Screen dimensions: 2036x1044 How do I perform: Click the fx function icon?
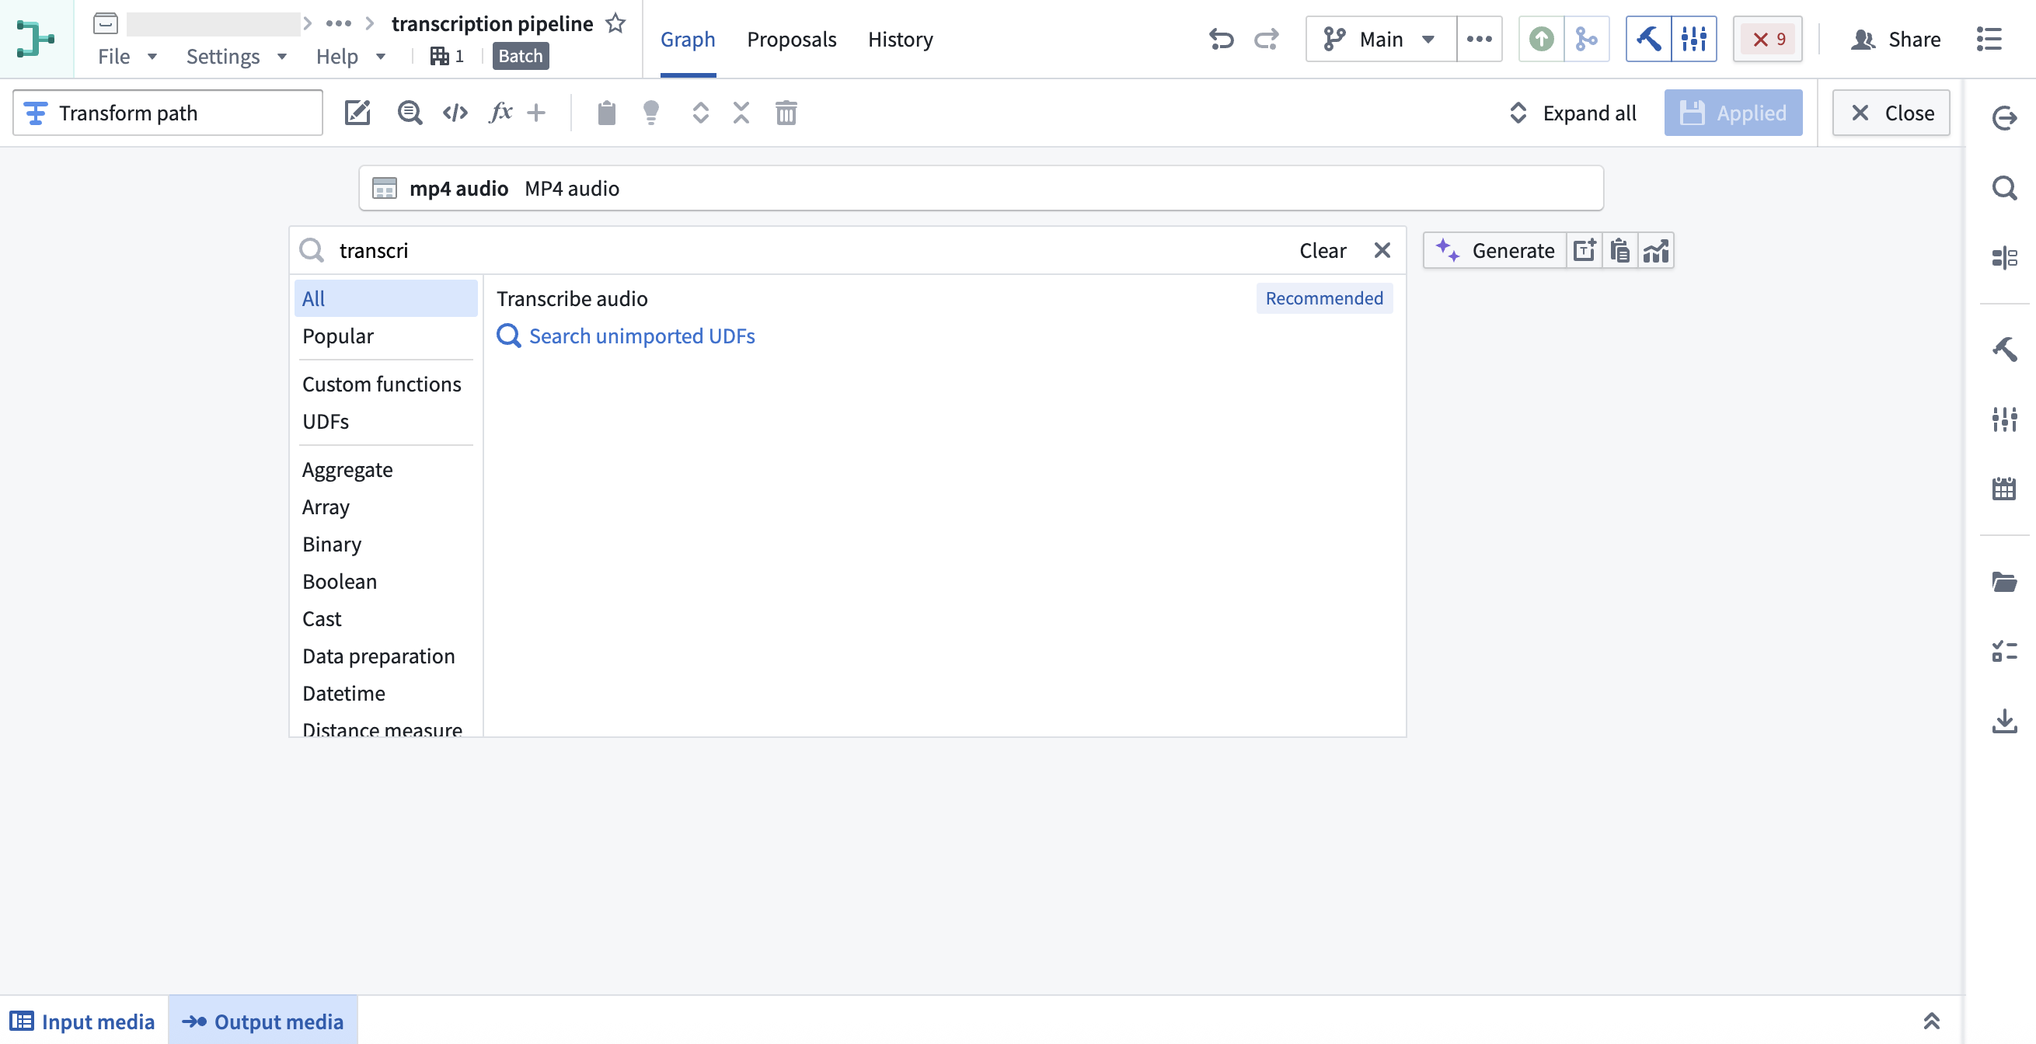[500, 113]
